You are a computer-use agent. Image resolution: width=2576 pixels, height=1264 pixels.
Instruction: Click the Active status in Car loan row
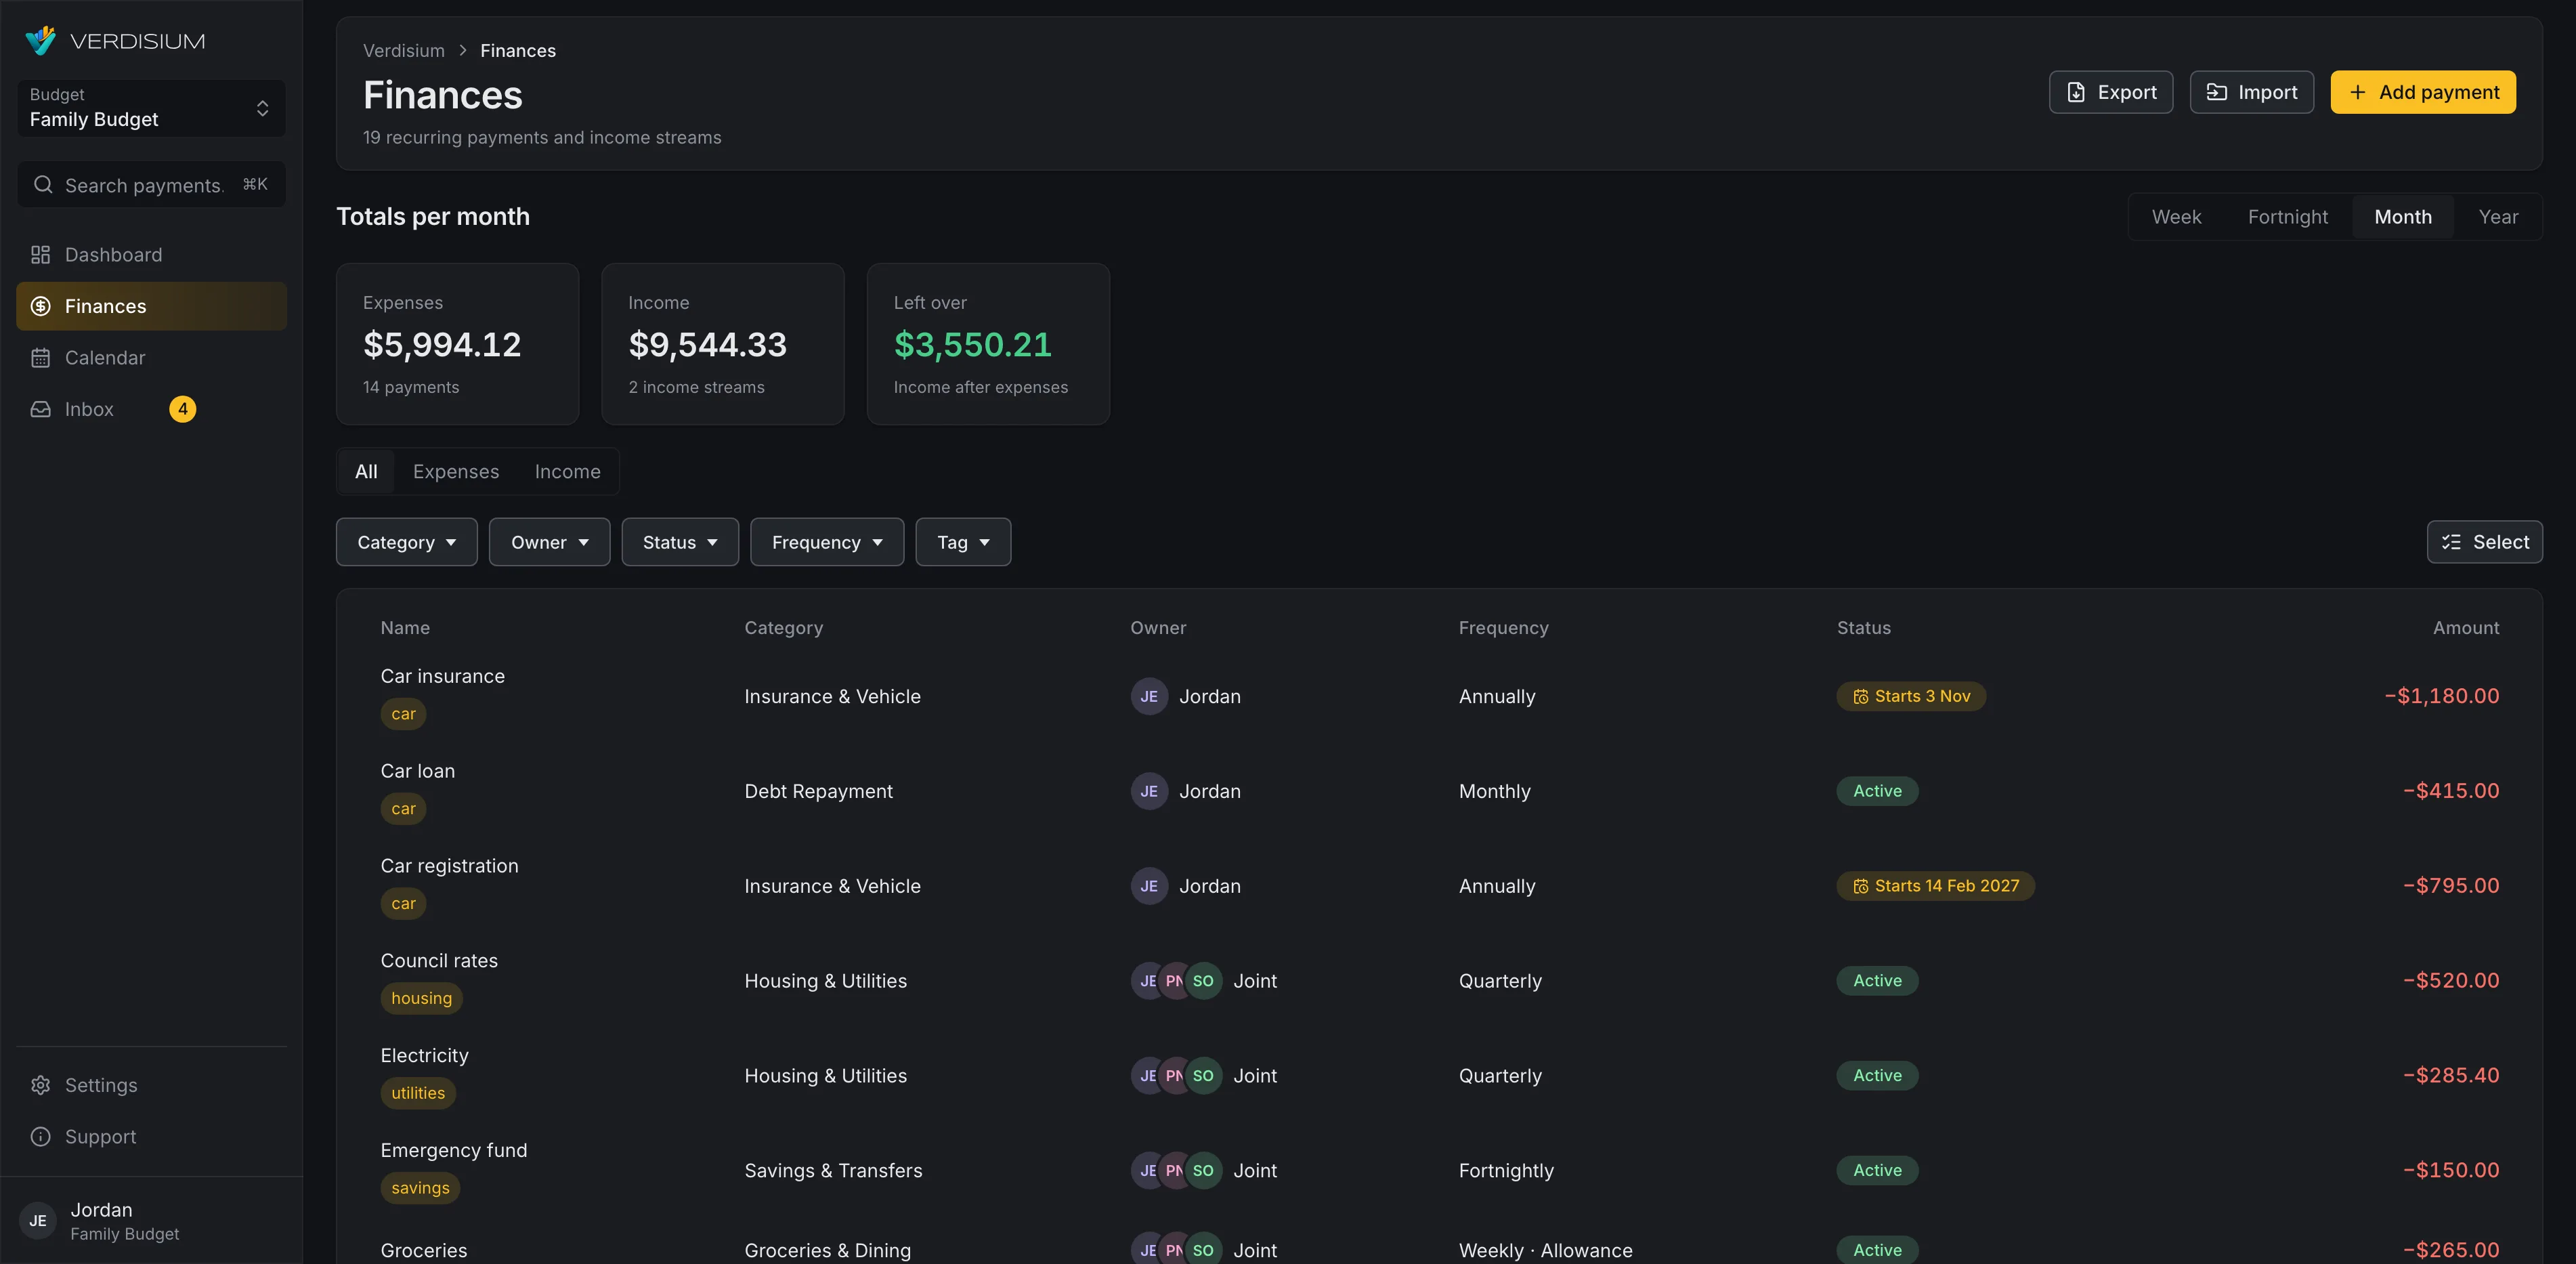pos(1877,791)
